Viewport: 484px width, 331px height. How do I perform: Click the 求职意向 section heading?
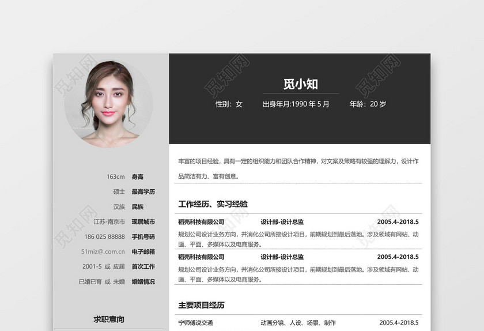(x=109, y=319)
